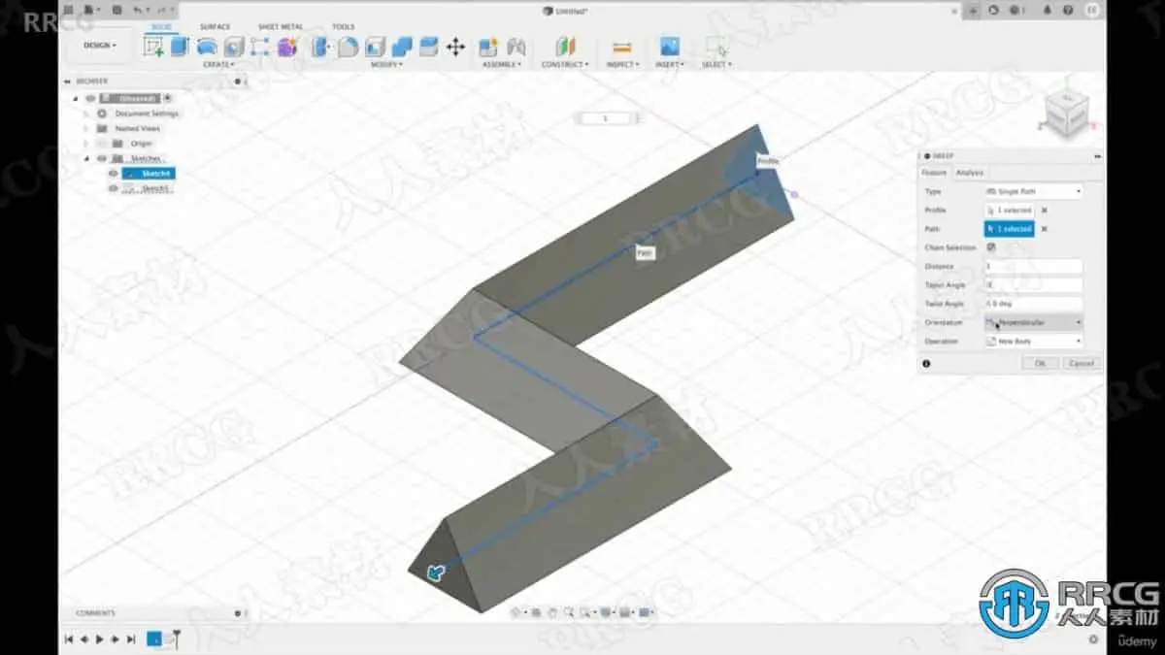This screenshot has width=1165, height=655.
Task: Expand the Document Settings node
Action: coord(85,114)
